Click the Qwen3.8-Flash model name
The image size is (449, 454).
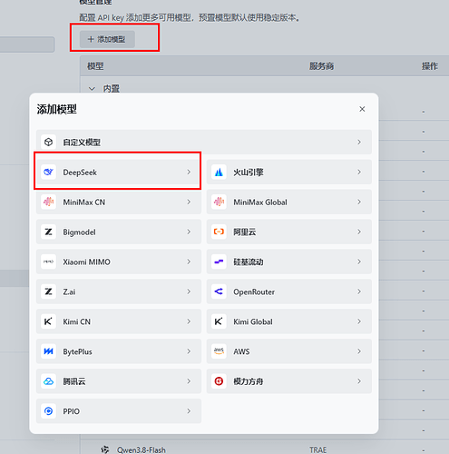coord(142,450)
